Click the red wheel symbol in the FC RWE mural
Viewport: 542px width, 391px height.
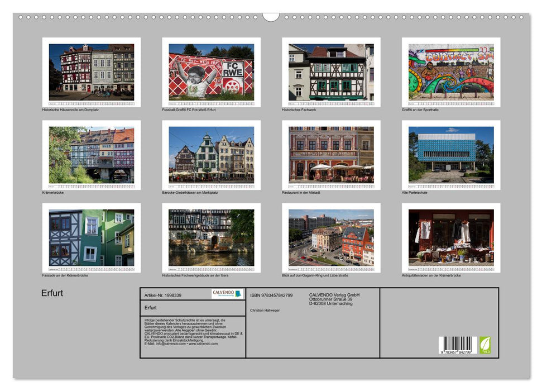(x=233, y=85)
